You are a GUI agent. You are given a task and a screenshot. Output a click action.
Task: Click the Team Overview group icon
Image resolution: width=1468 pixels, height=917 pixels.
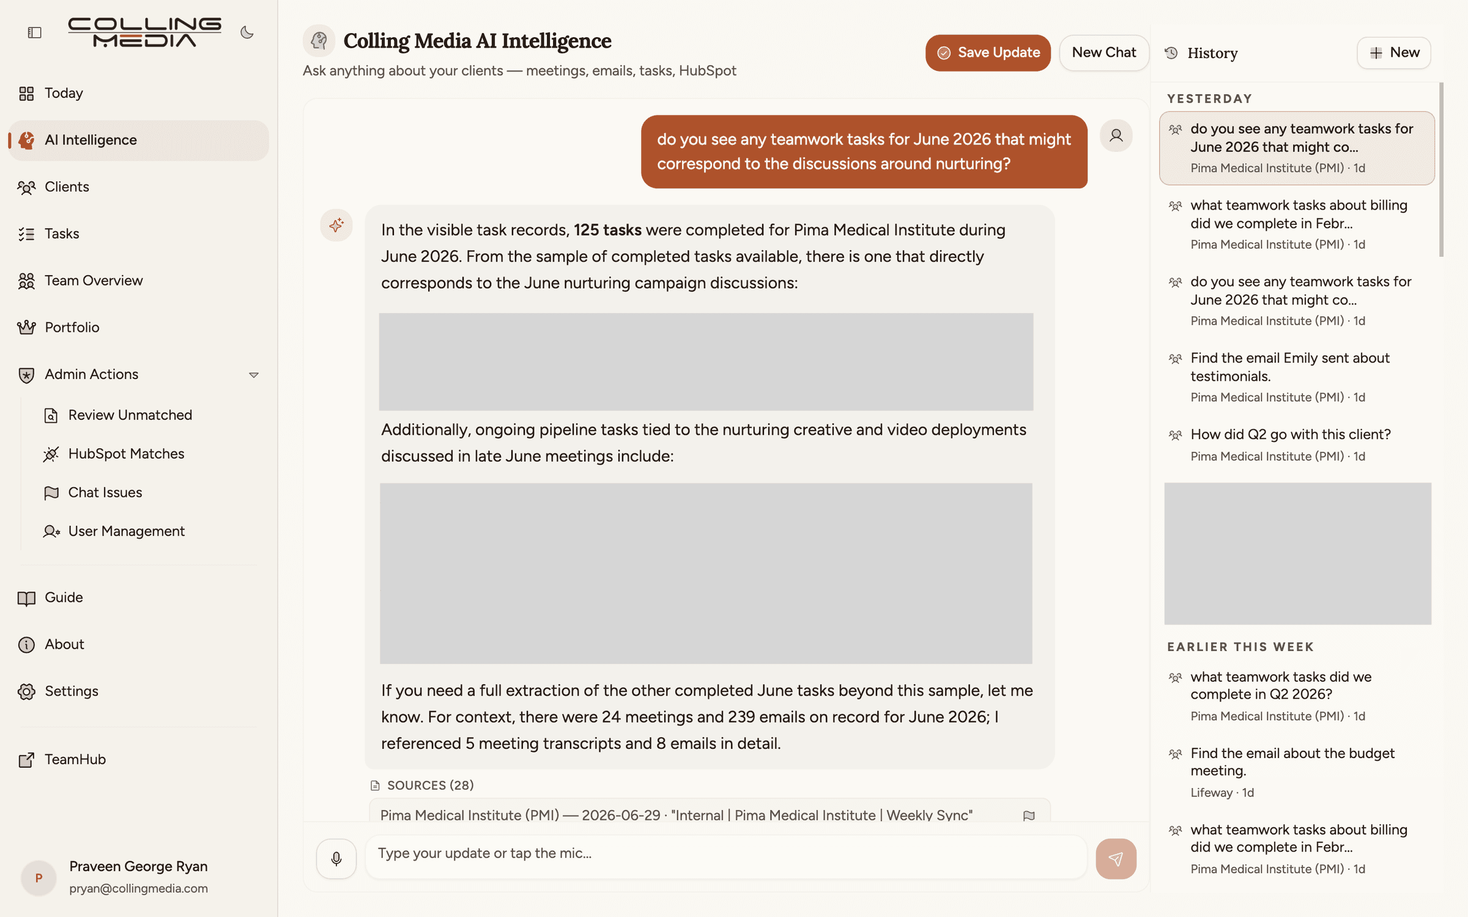click(x=26, y=281)
